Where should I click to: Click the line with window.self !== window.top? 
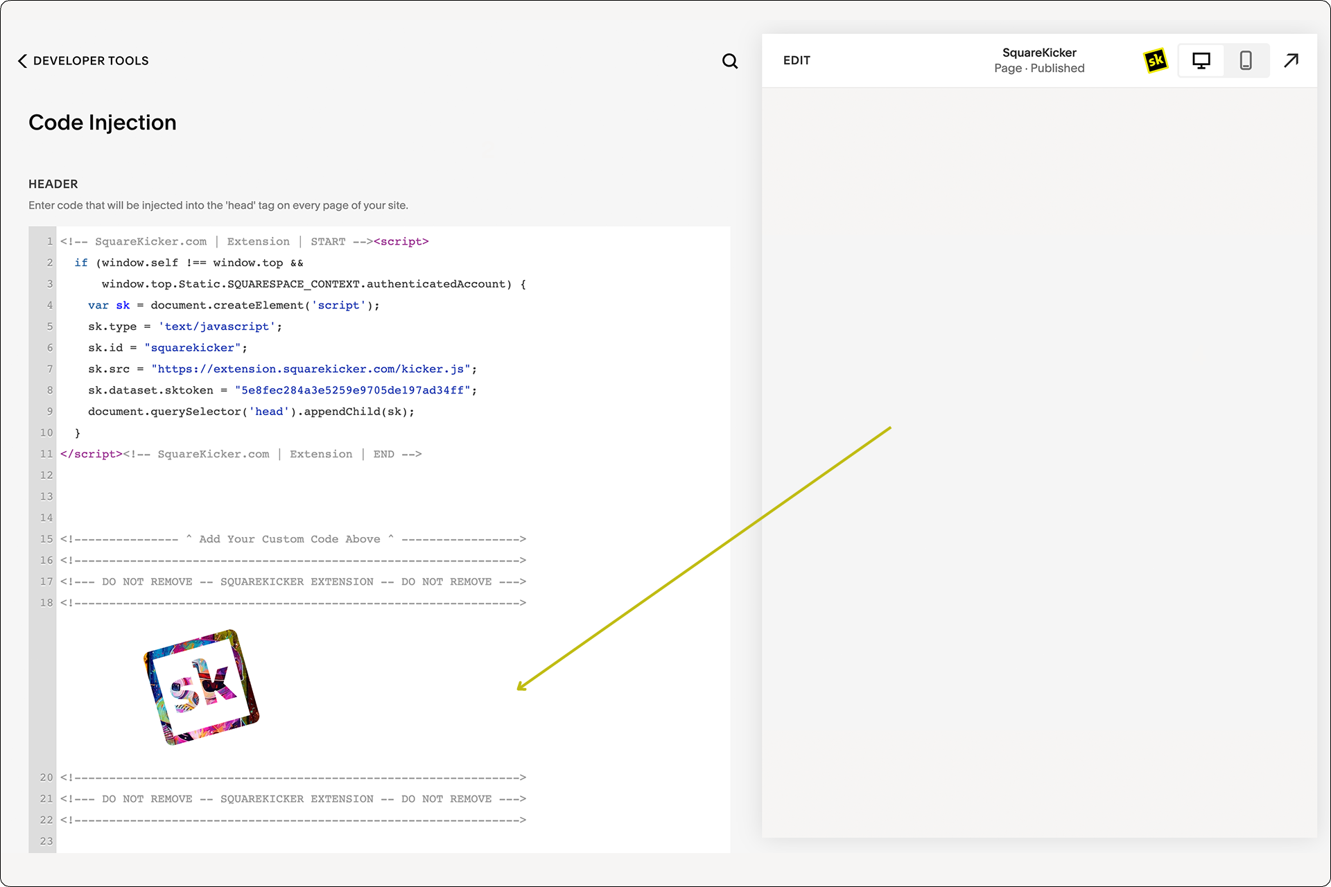tap(189, 263)
